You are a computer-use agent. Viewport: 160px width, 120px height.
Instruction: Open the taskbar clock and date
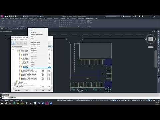tap(157, 103)
